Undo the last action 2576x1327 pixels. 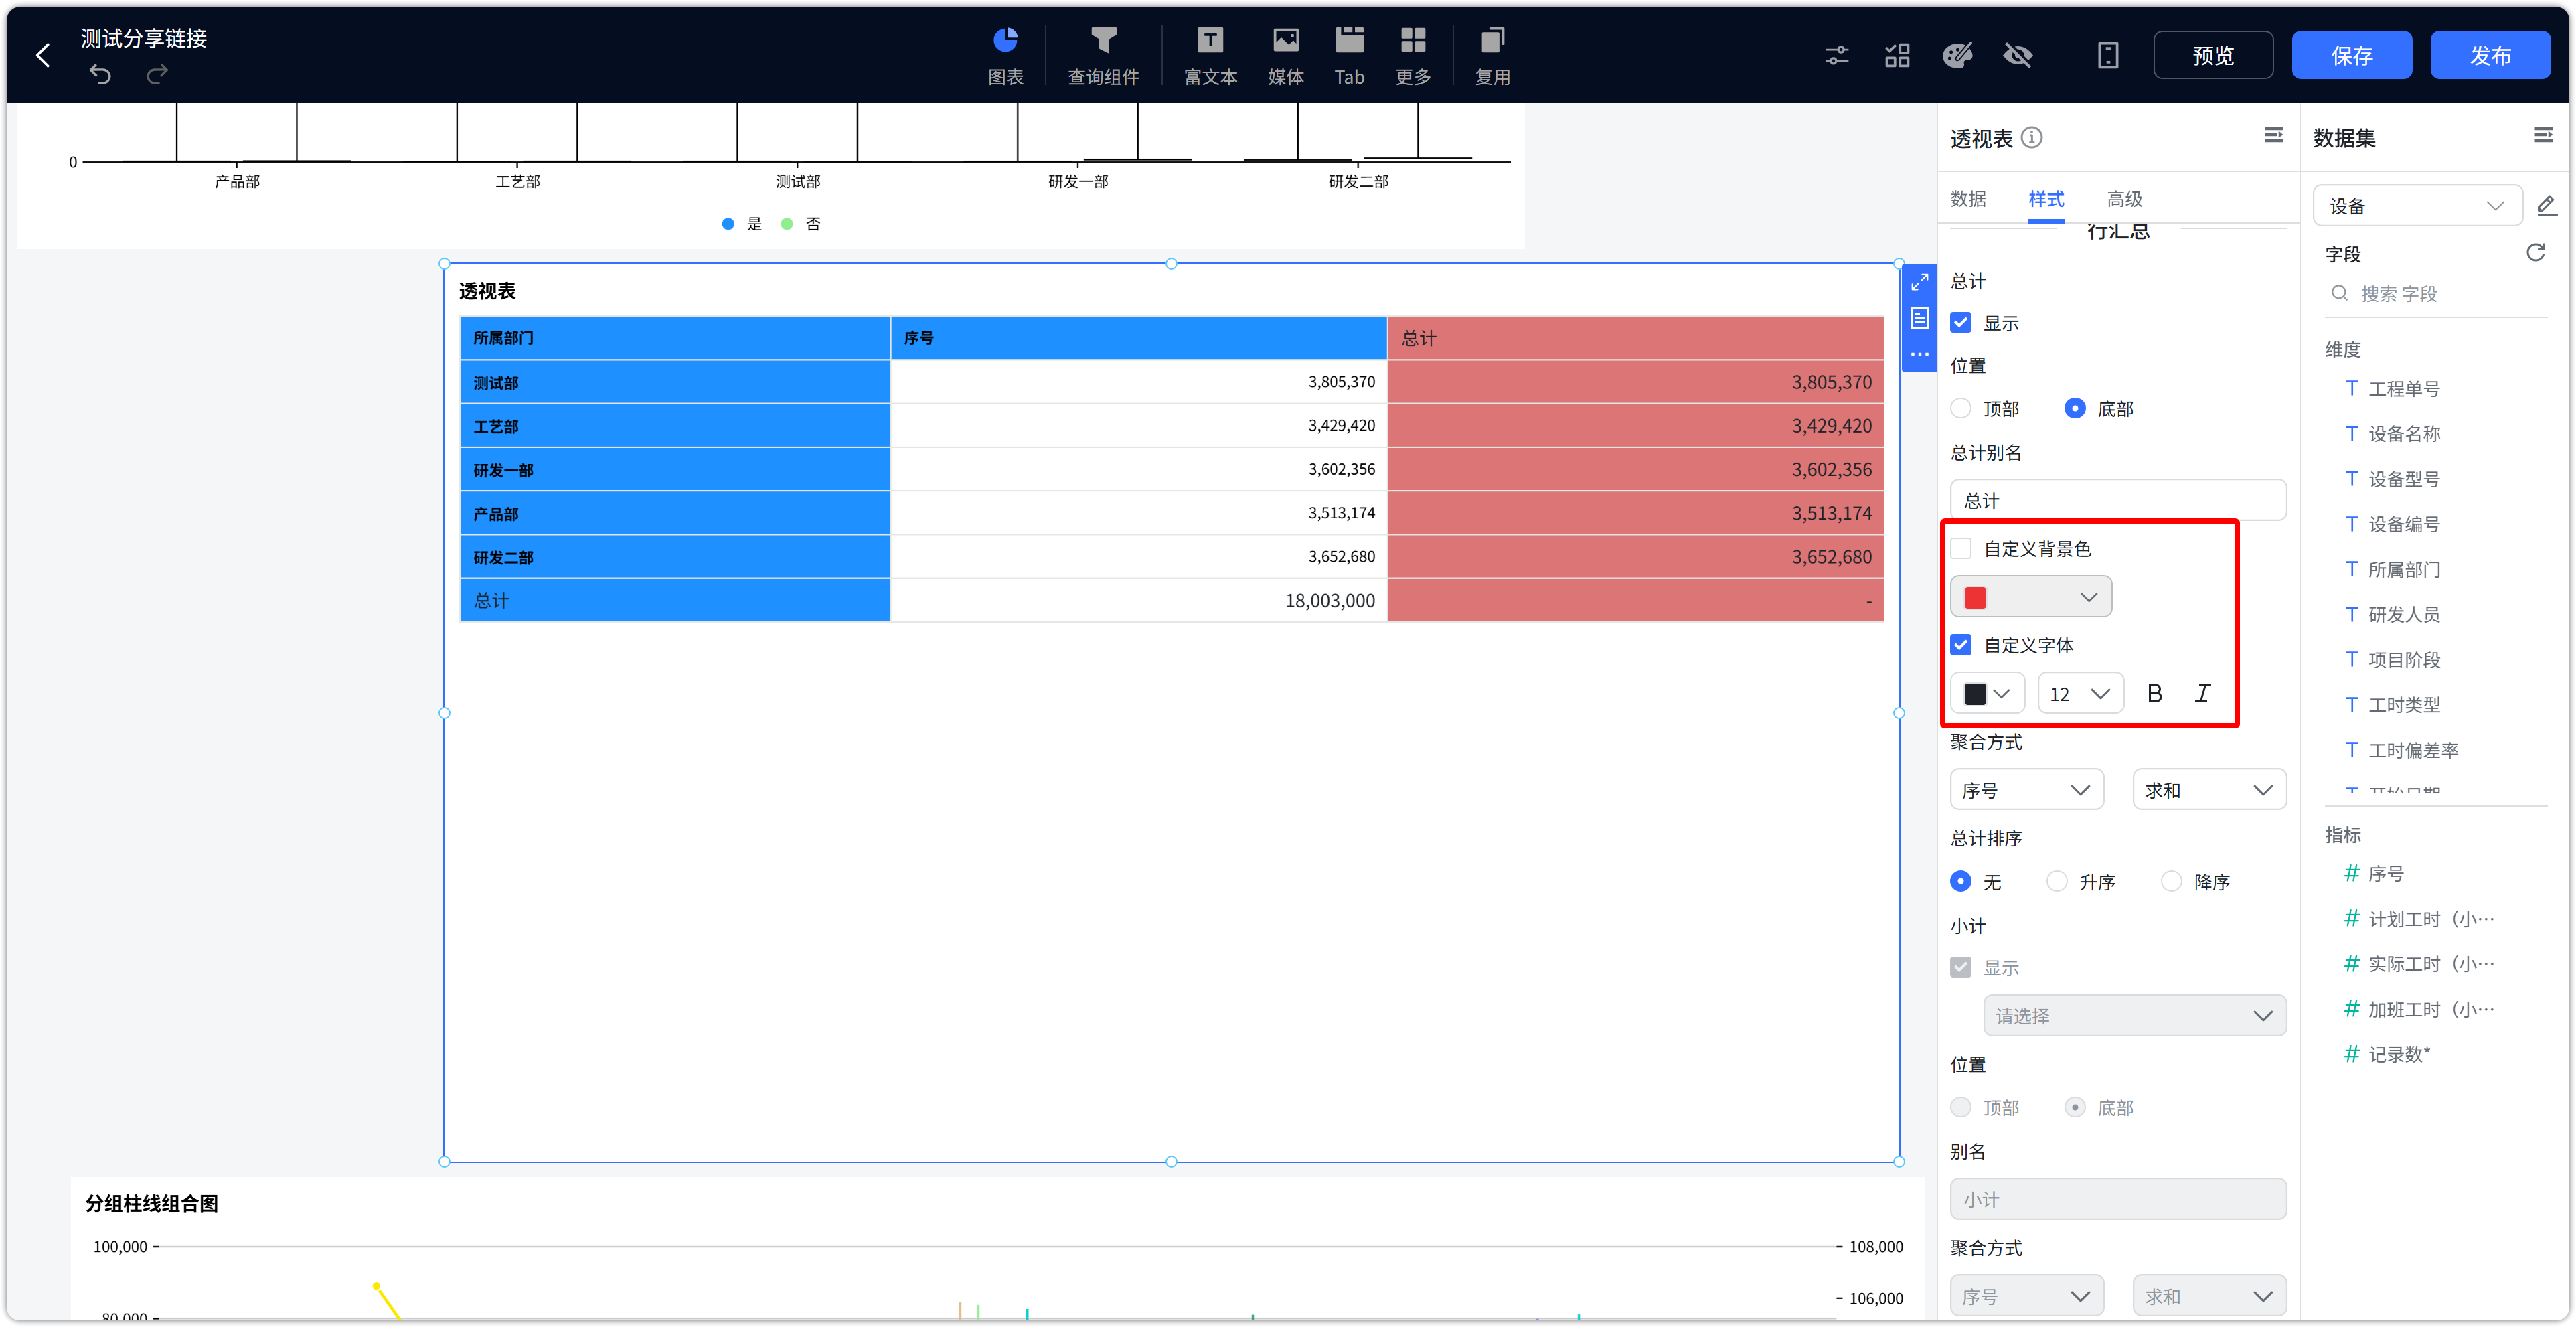tap(100, 74)
